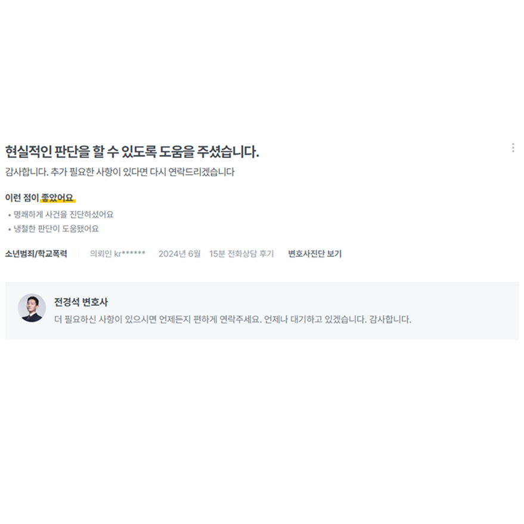Click the yellow-highlighted word 좋았어요
524x524 pixels.
(57, 198)
